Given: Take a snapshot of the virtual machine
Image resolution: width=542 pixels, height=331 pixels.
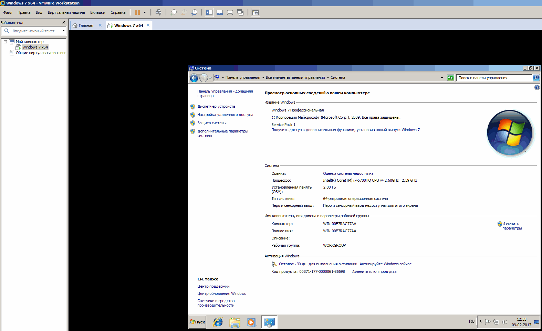Looking at the screenshot, I should pos(174,12).
